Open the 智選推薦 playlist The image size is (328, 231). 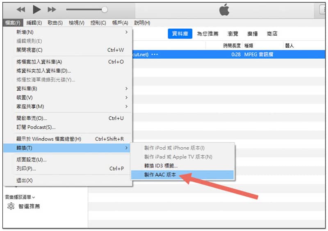[29, 206]
